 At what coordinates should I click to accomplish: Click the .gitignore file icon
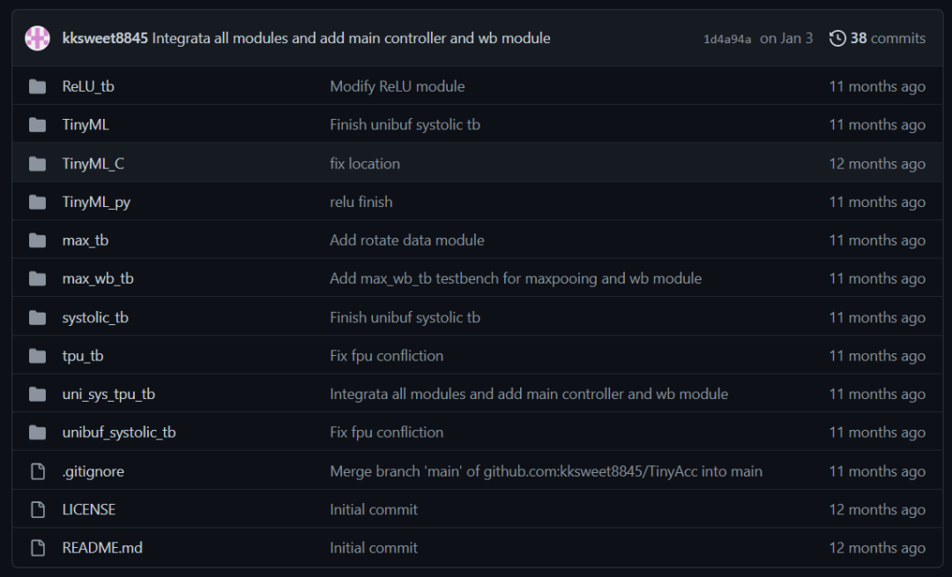coord(37,471)
